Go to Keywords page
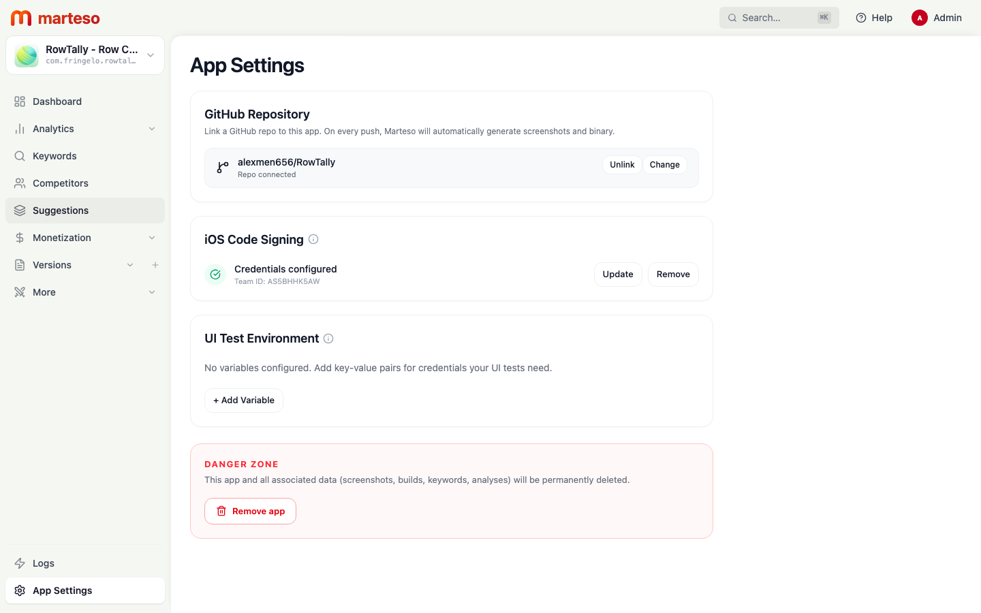The width and height of the screenshot is (981, 613). (x=85, y=156)
